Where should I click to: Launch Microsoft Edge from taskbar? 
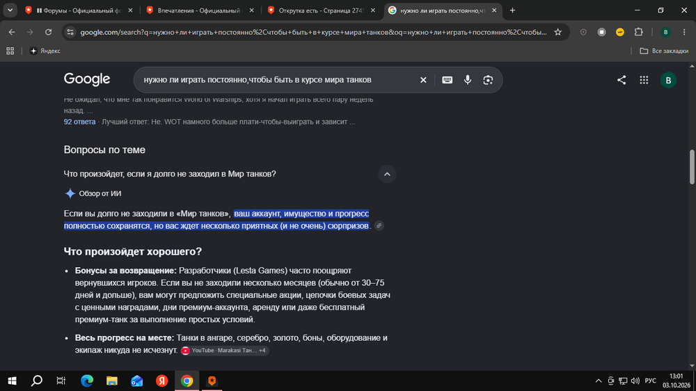(87, 381)
